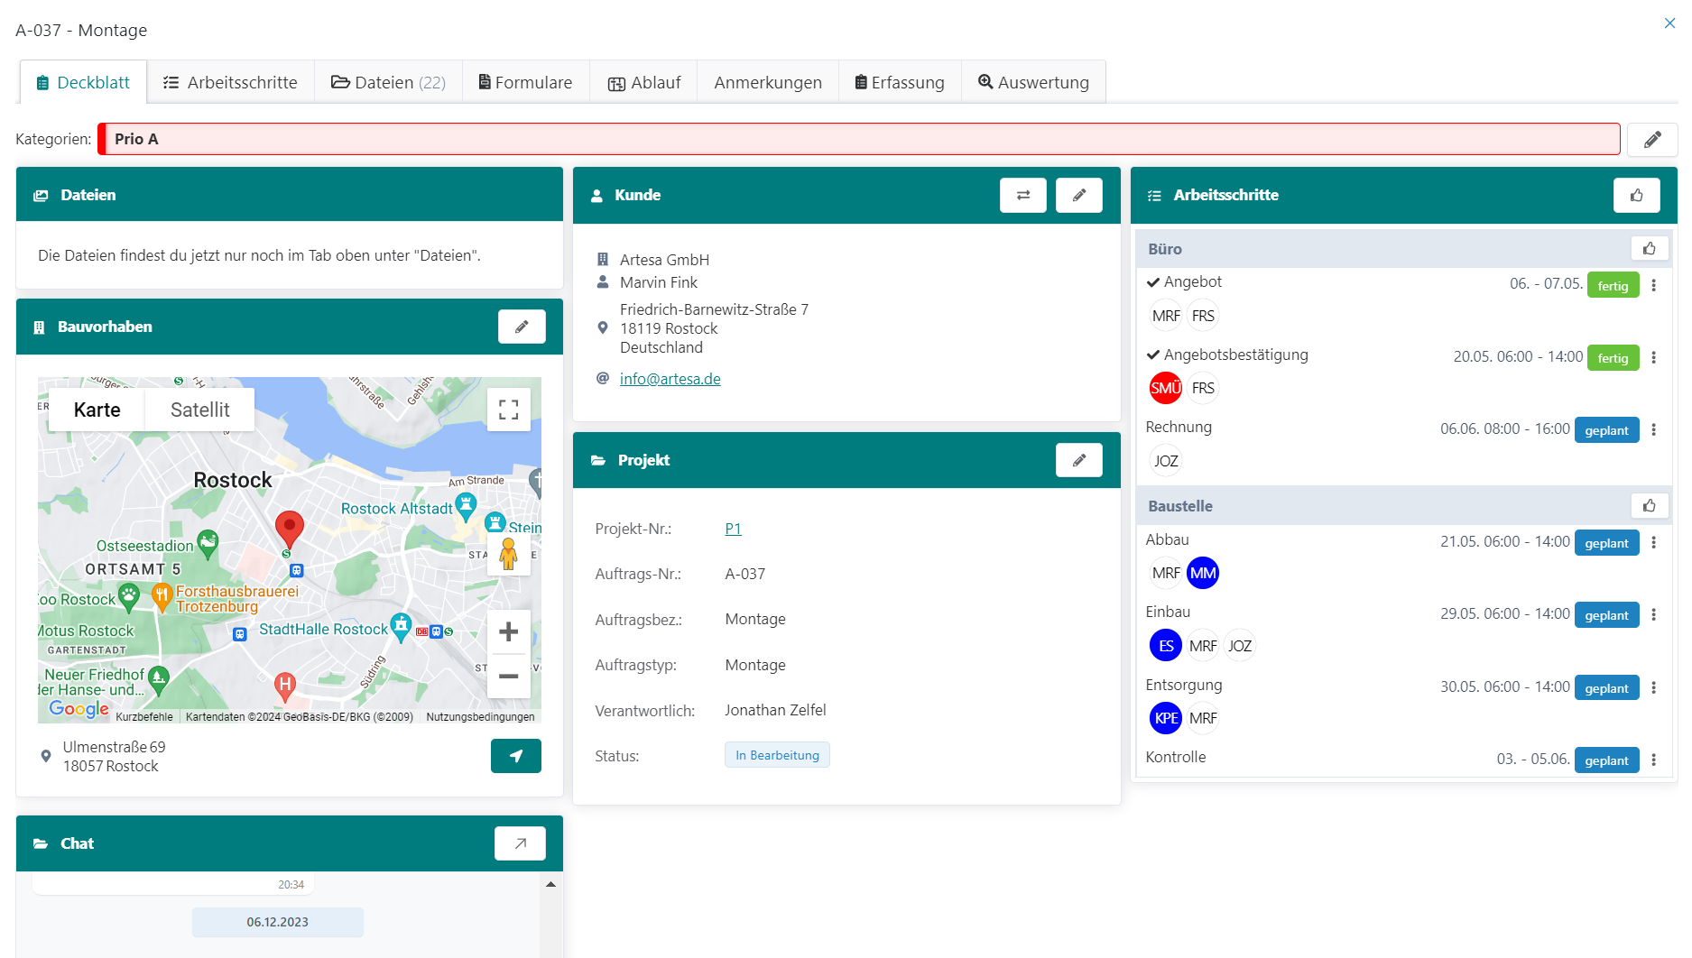Edit the Projekt panel
This screenshot has height=958, width=1692.
(1078, 460)
